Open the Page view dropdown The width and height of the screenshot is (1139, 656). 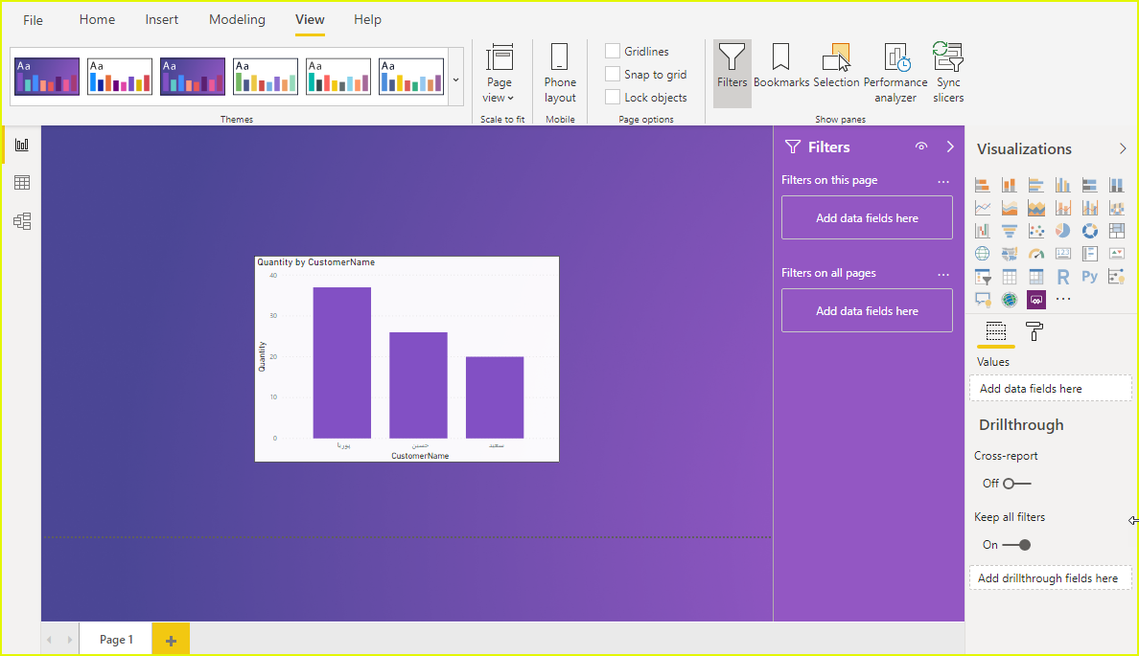pyautogui.click(x=500, y=74)
